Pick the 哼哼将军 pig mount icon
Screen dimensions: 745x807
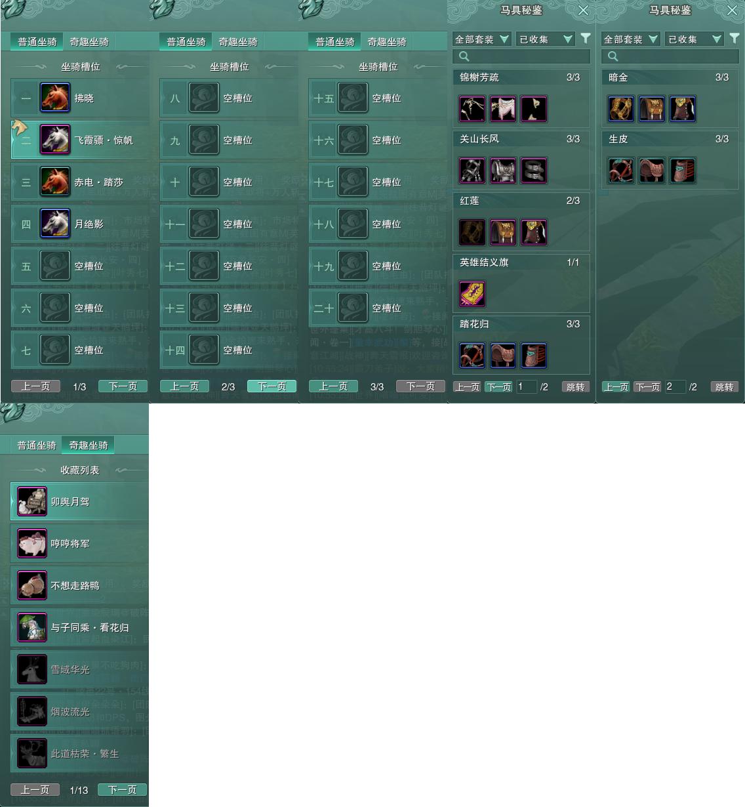[32, 543]
